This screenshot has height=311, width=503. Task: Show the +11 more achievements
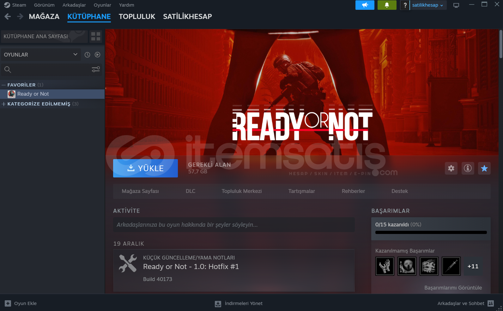pyautogui.click(x=473, y=266)
